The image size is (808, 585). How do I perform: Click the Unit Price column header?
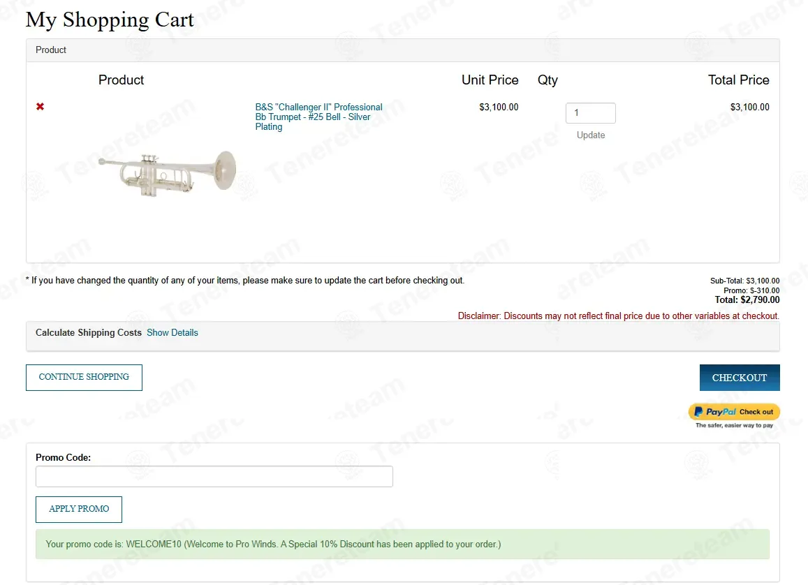point(490,80)
